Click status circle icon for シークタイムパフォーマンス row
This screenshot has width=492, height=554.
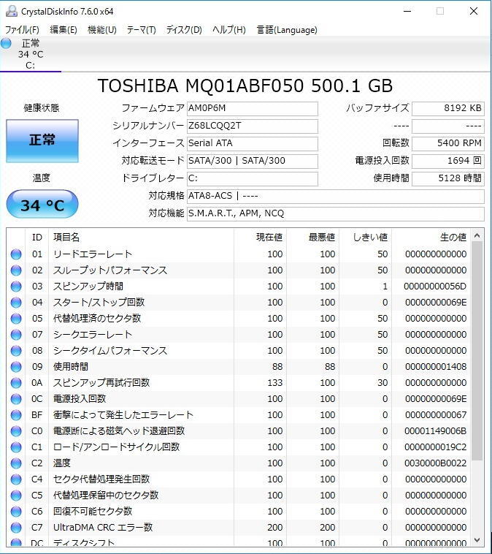coord(16,351)
